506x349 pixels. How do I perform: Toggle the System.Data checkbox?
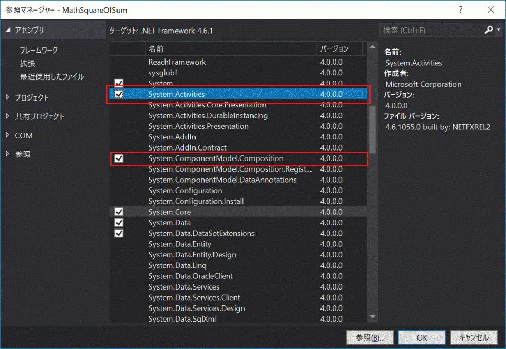tap(119, 222)
